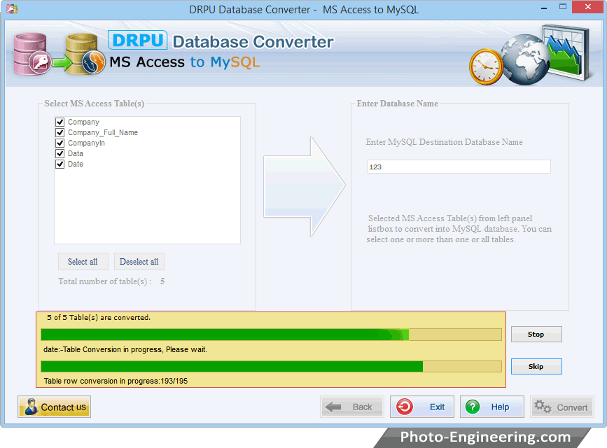Viewport: 607px width, 448px height.
Task: Click the green conversion arrow icon in header
Action: (62, 63)
